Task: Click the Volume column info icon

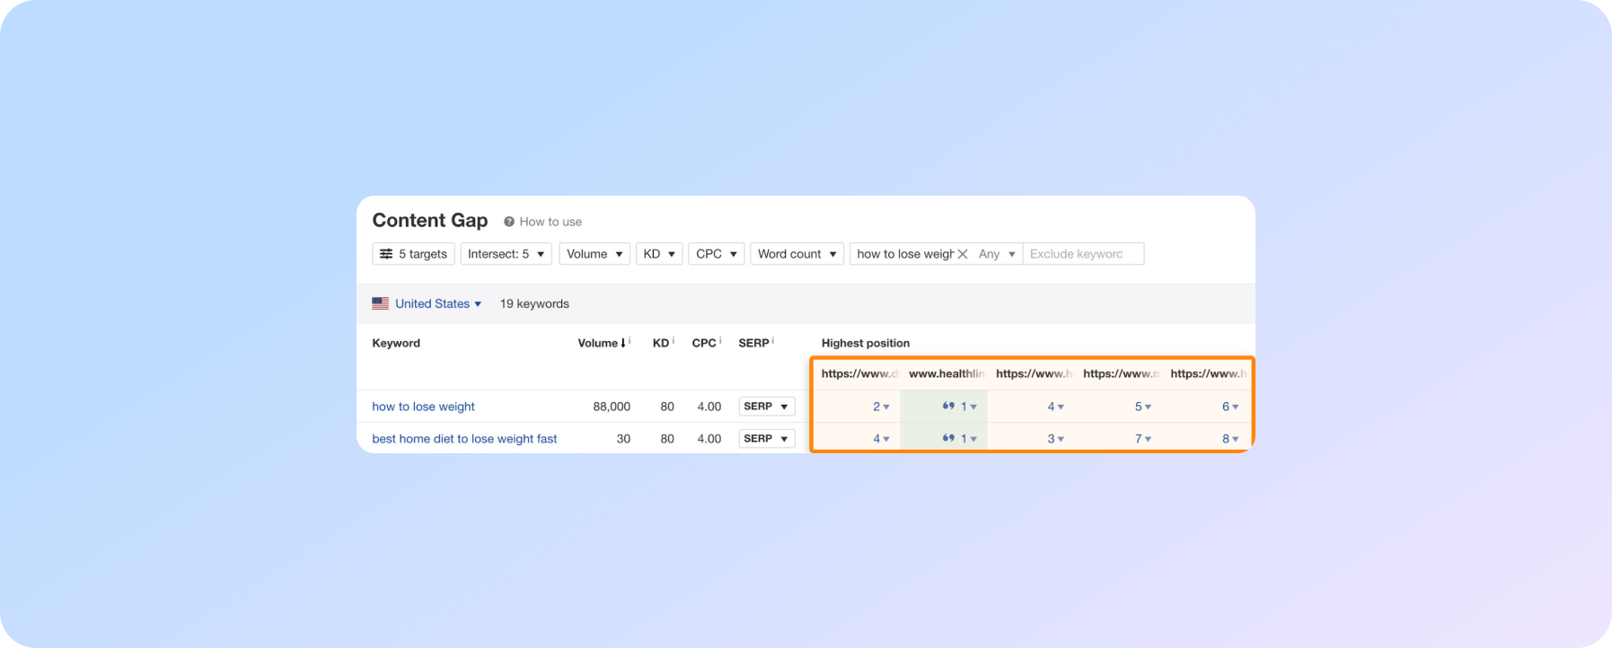Action: pos(630,341)
